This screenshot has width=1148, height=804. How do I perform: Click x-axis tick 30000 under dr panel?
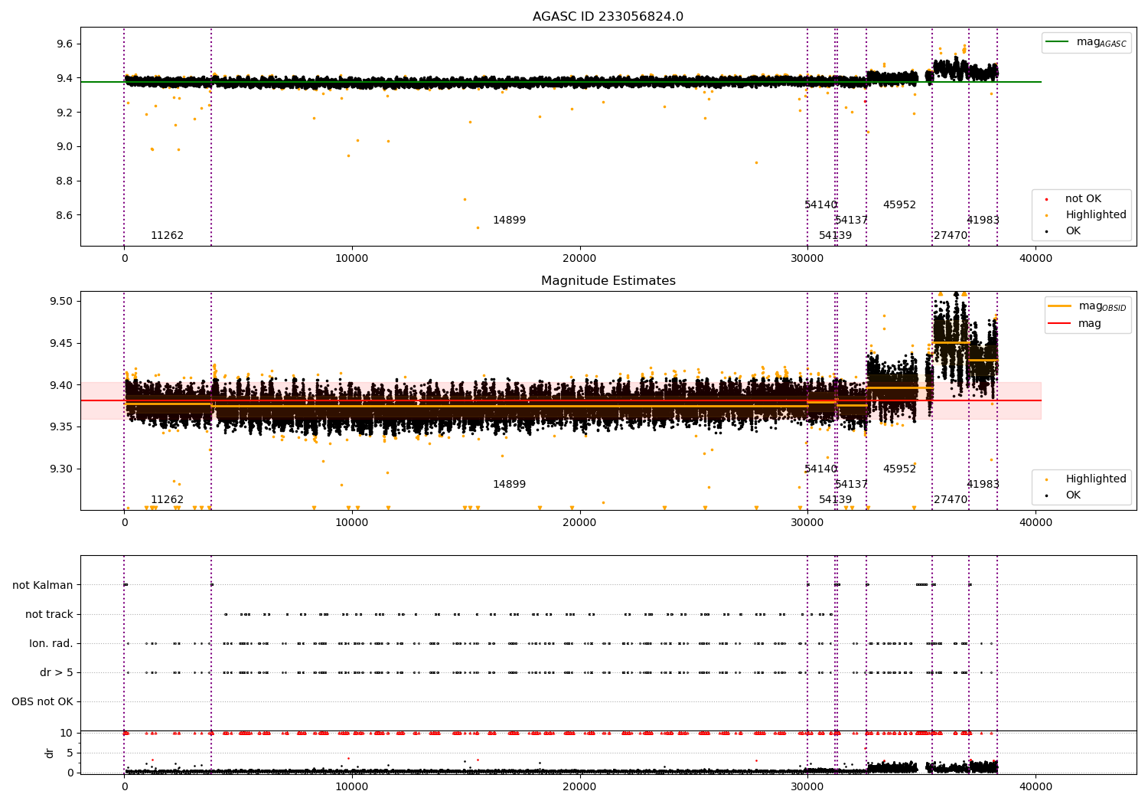click(x=807, y=786)
